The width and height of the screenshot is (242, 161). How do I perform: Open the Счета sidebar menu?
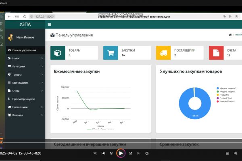[25, 91]
